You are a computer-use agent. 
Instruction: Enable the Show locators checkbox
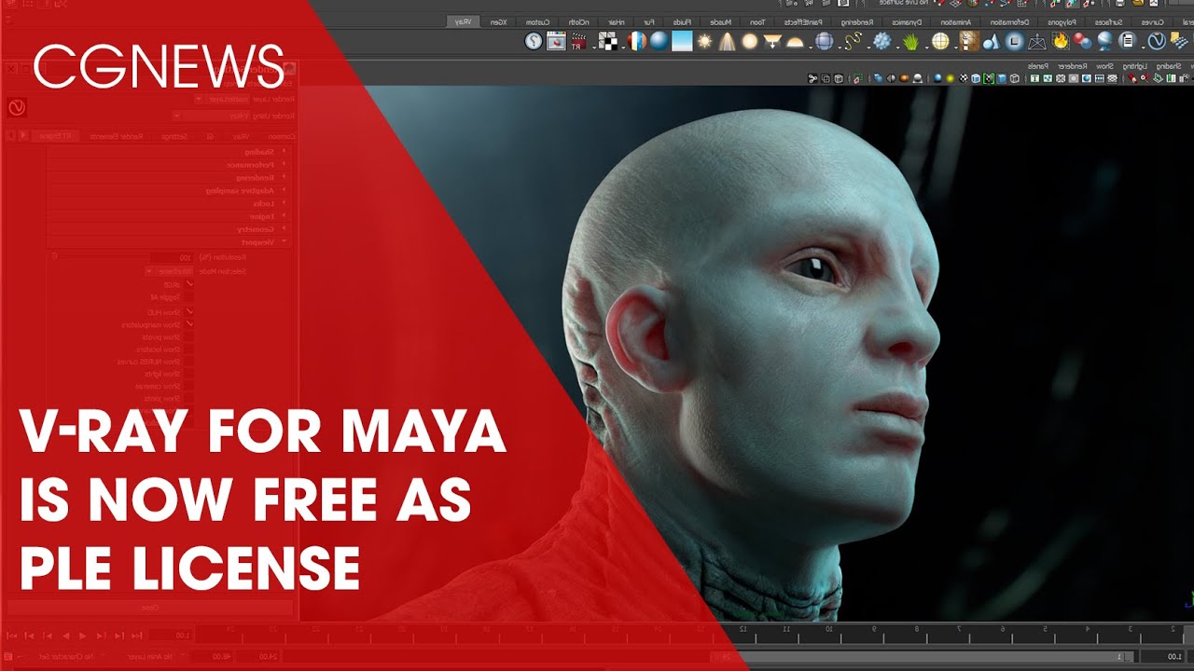click(x=188, y=349)
